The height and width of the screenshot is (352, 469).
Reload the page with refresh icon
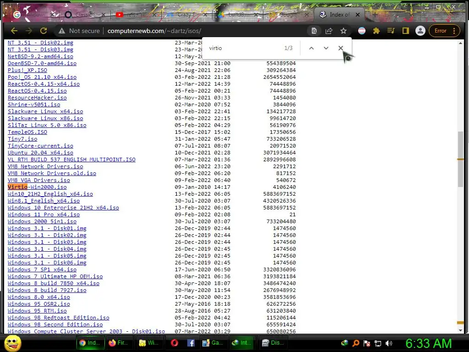point(44,31)
